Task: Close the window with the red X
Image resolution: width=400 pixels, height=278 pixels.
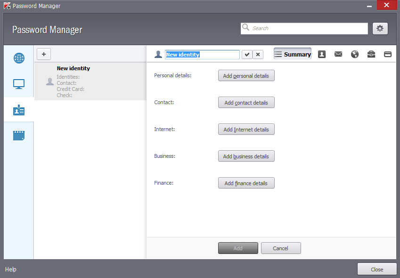Action: 387,5
